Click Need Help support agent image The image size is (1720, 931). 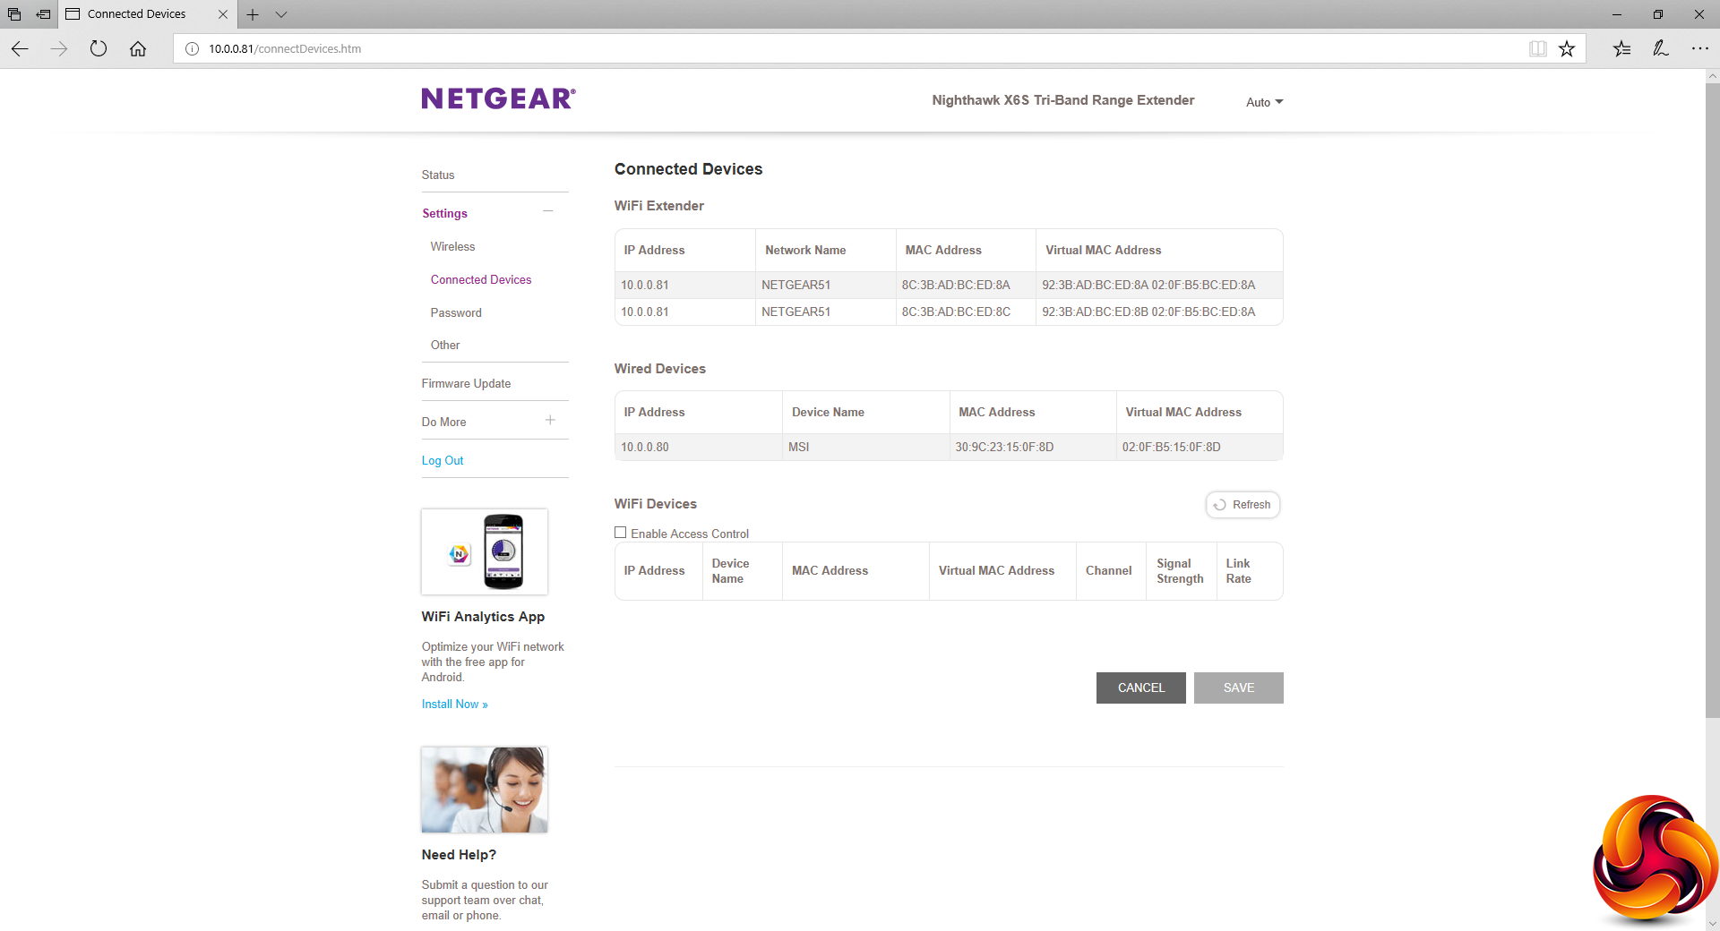click(485, 790)
